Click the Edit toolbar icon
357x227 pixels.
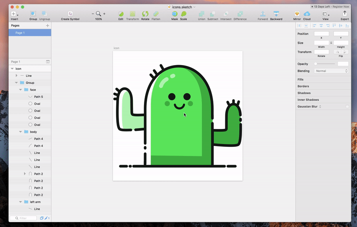point(121,14)
